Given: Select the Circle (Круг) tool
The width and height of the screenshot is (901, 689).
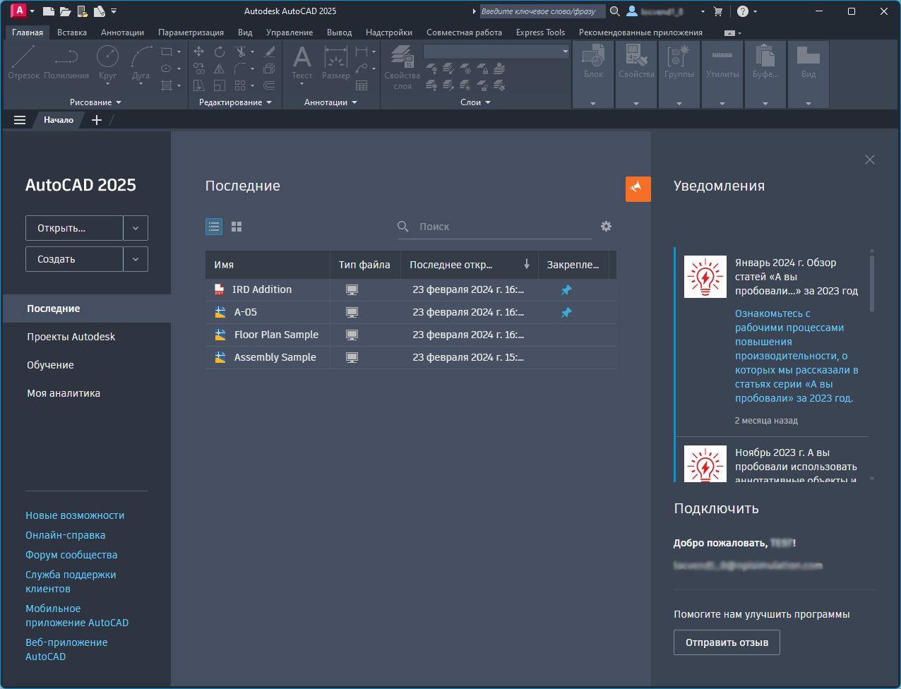Looking at the screenshot, I should [107, 63].
